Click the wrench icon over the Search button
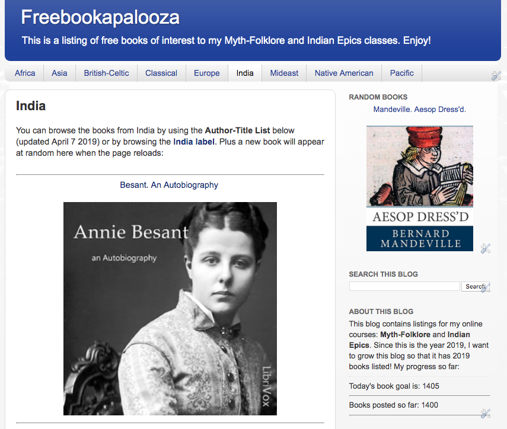The width and height of the screenshot is (507, 429). pos(485,287)
